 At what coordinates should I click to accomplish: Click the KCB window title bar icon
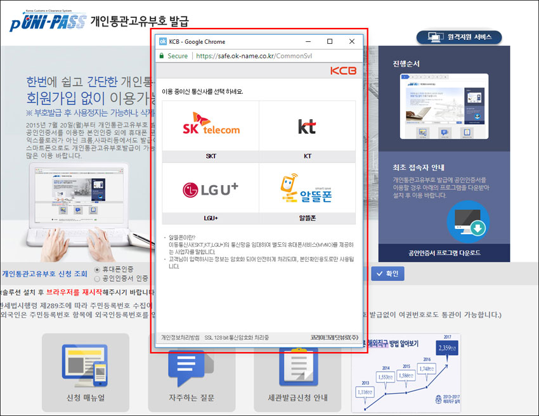tap(162, 41)
